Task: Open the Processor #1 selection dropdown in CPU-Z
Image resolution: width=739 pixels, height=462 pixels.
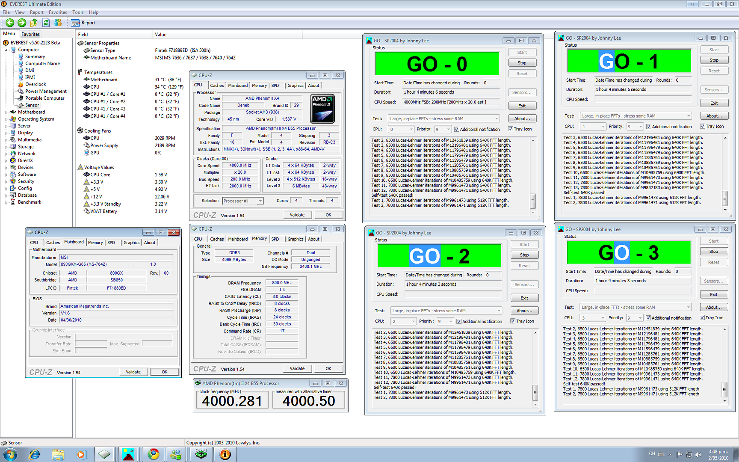Action: 242,201
